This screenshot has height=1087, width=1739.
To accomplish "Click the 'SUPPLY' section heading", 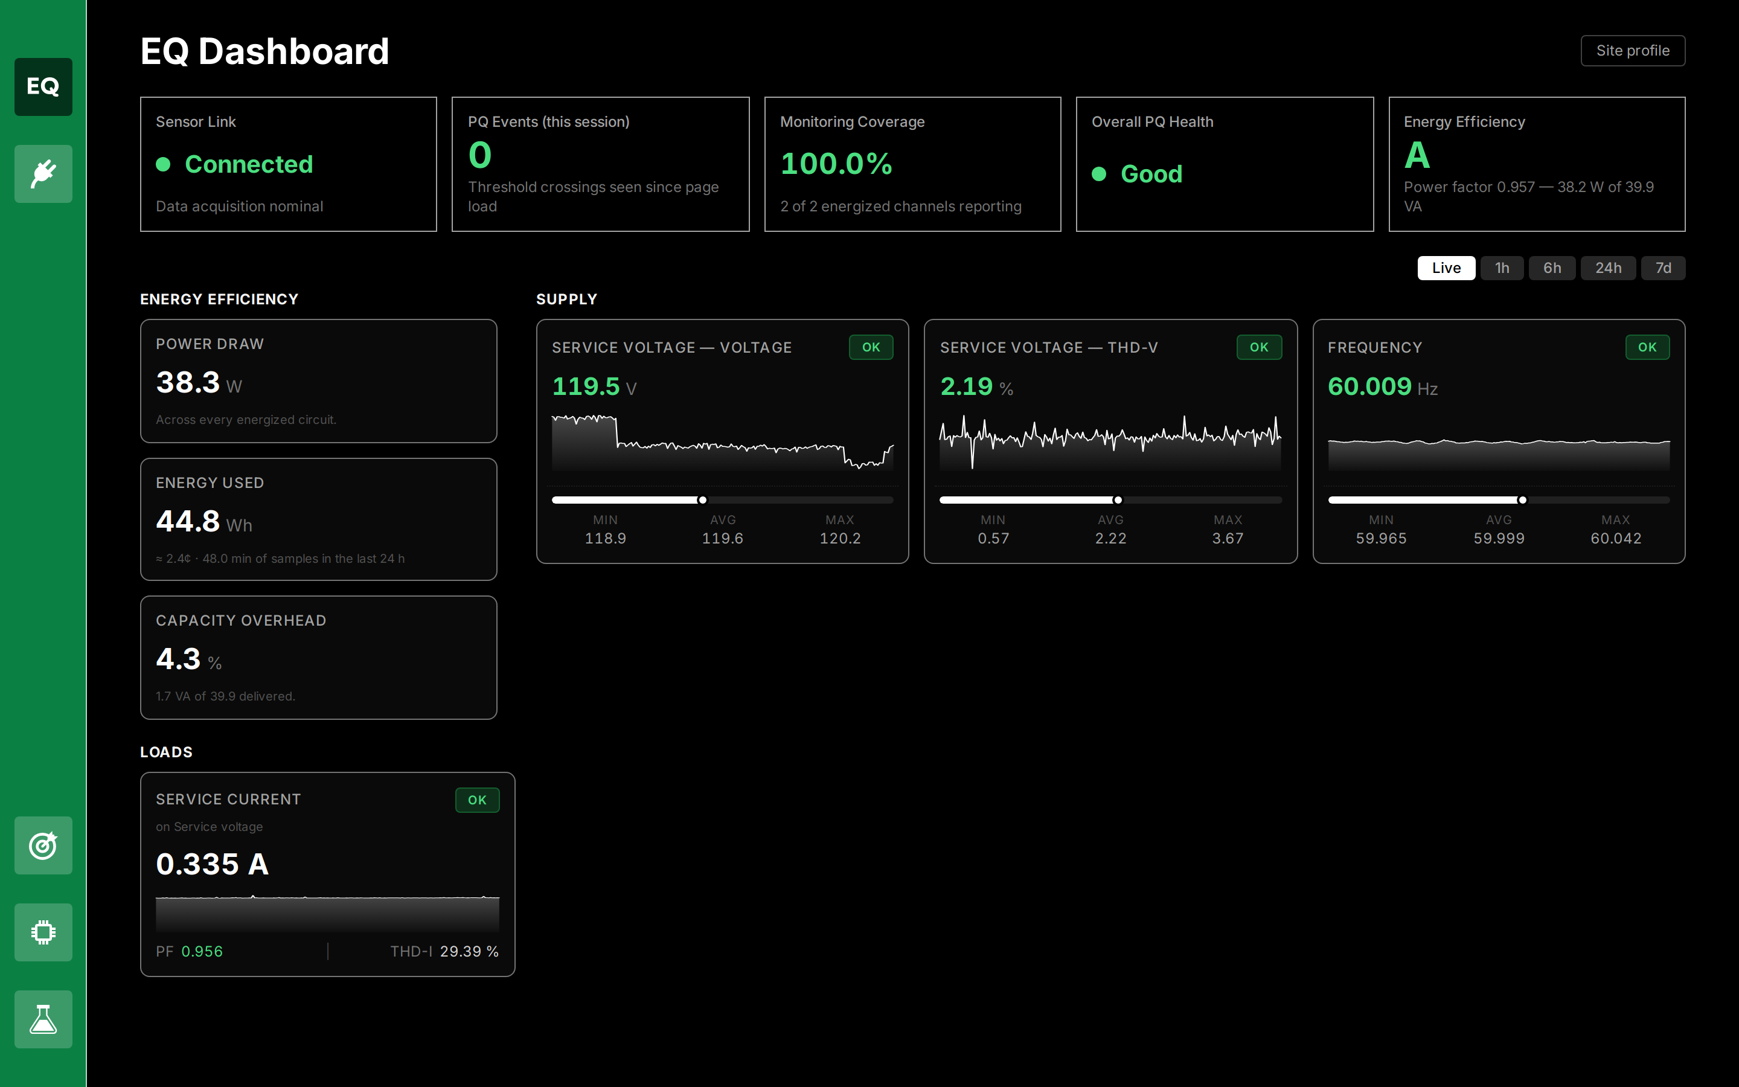I will pos(566,299).
